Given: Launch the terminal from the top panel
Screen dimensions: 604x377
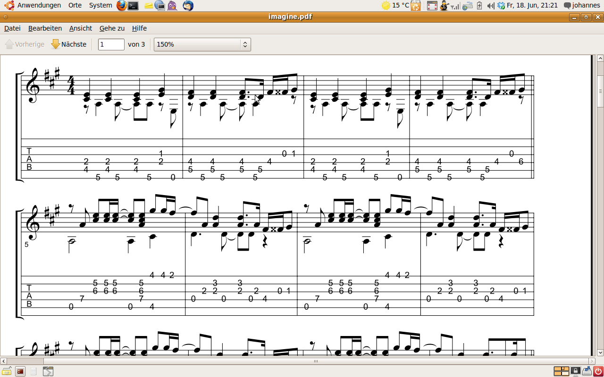Looking at the screenshot, I should tap(134, 6).
